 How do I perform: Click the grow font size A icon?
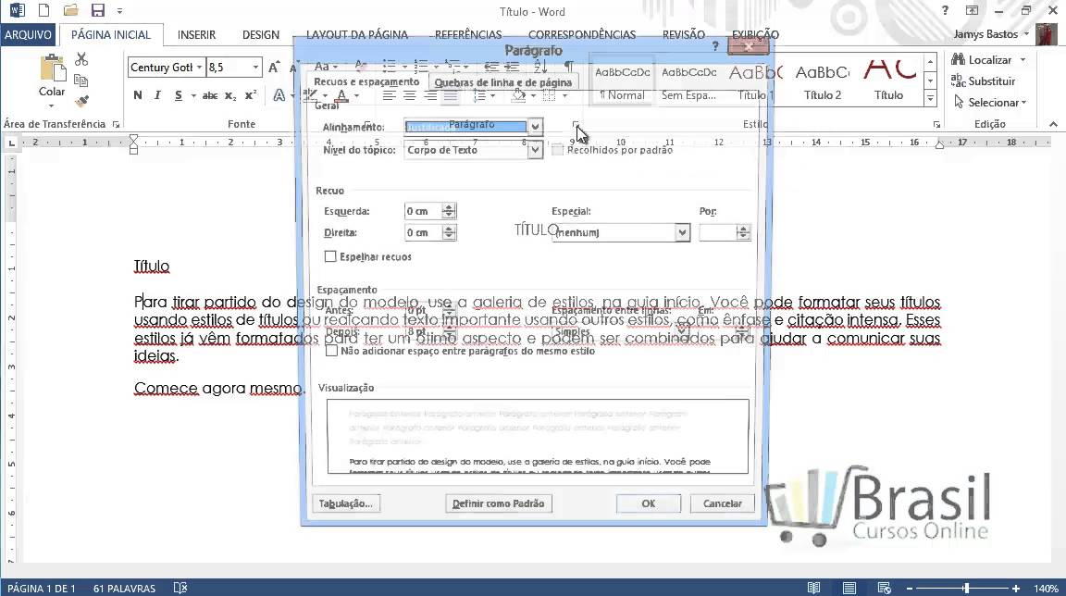pos(273,67)
